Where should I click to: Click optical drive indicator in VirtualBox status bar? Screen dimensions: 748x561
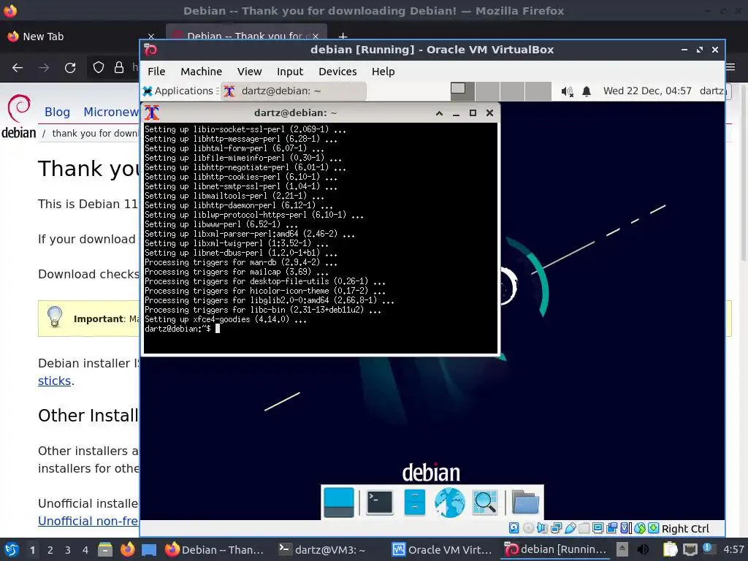[x=528, y=528]
